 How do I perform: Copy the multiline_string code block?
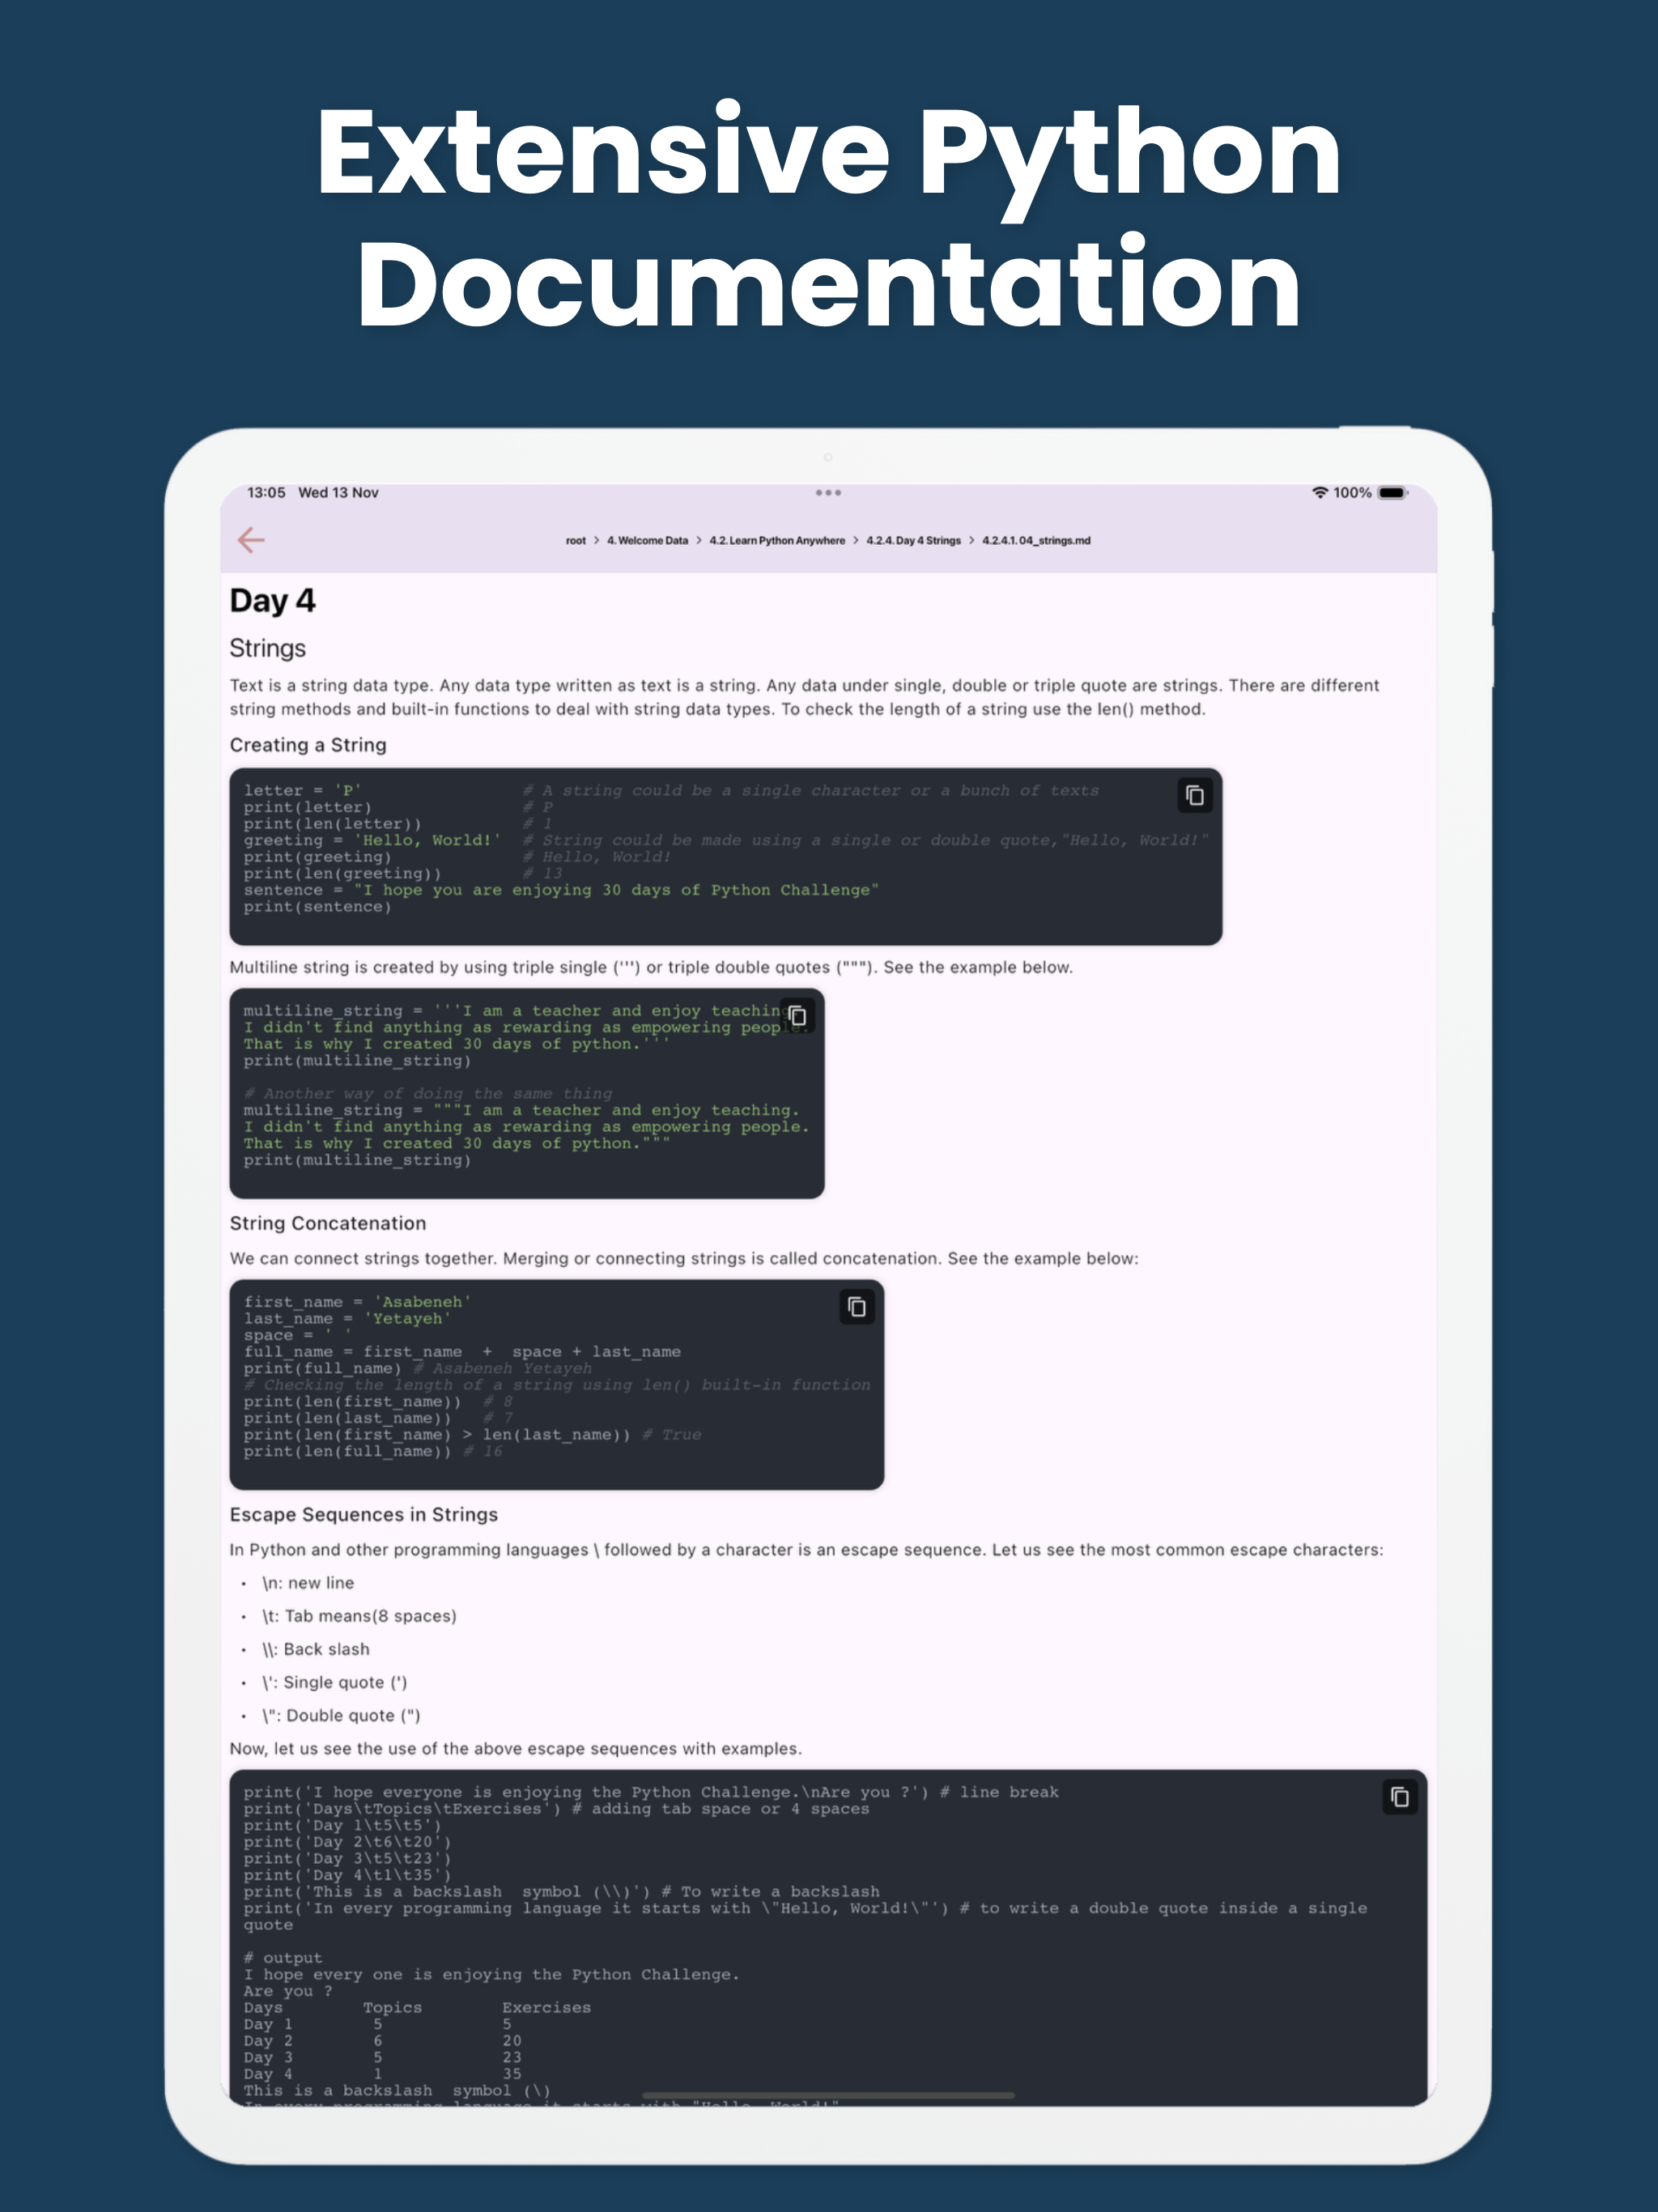click(797, 1015)
